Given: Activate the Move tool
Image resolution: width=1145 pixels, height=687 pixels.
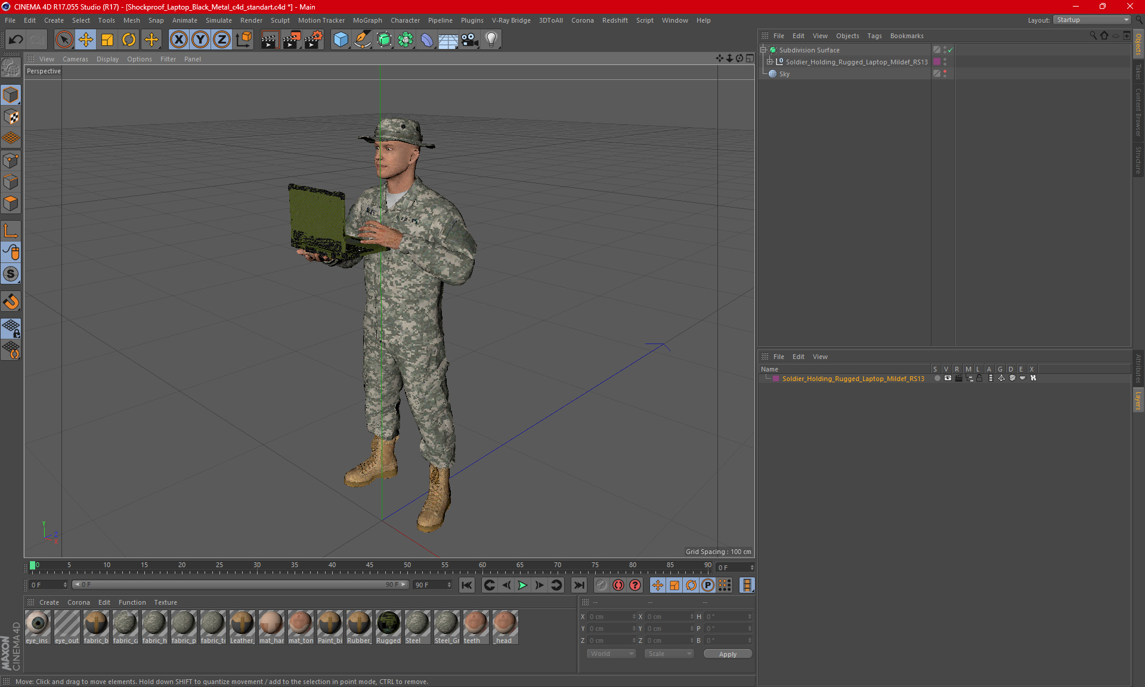Looking at the screenshot, I should 86,40.
